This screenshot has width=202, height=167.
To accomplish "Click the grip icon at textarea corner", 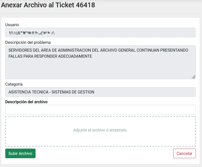I will [x=194, y=77].
